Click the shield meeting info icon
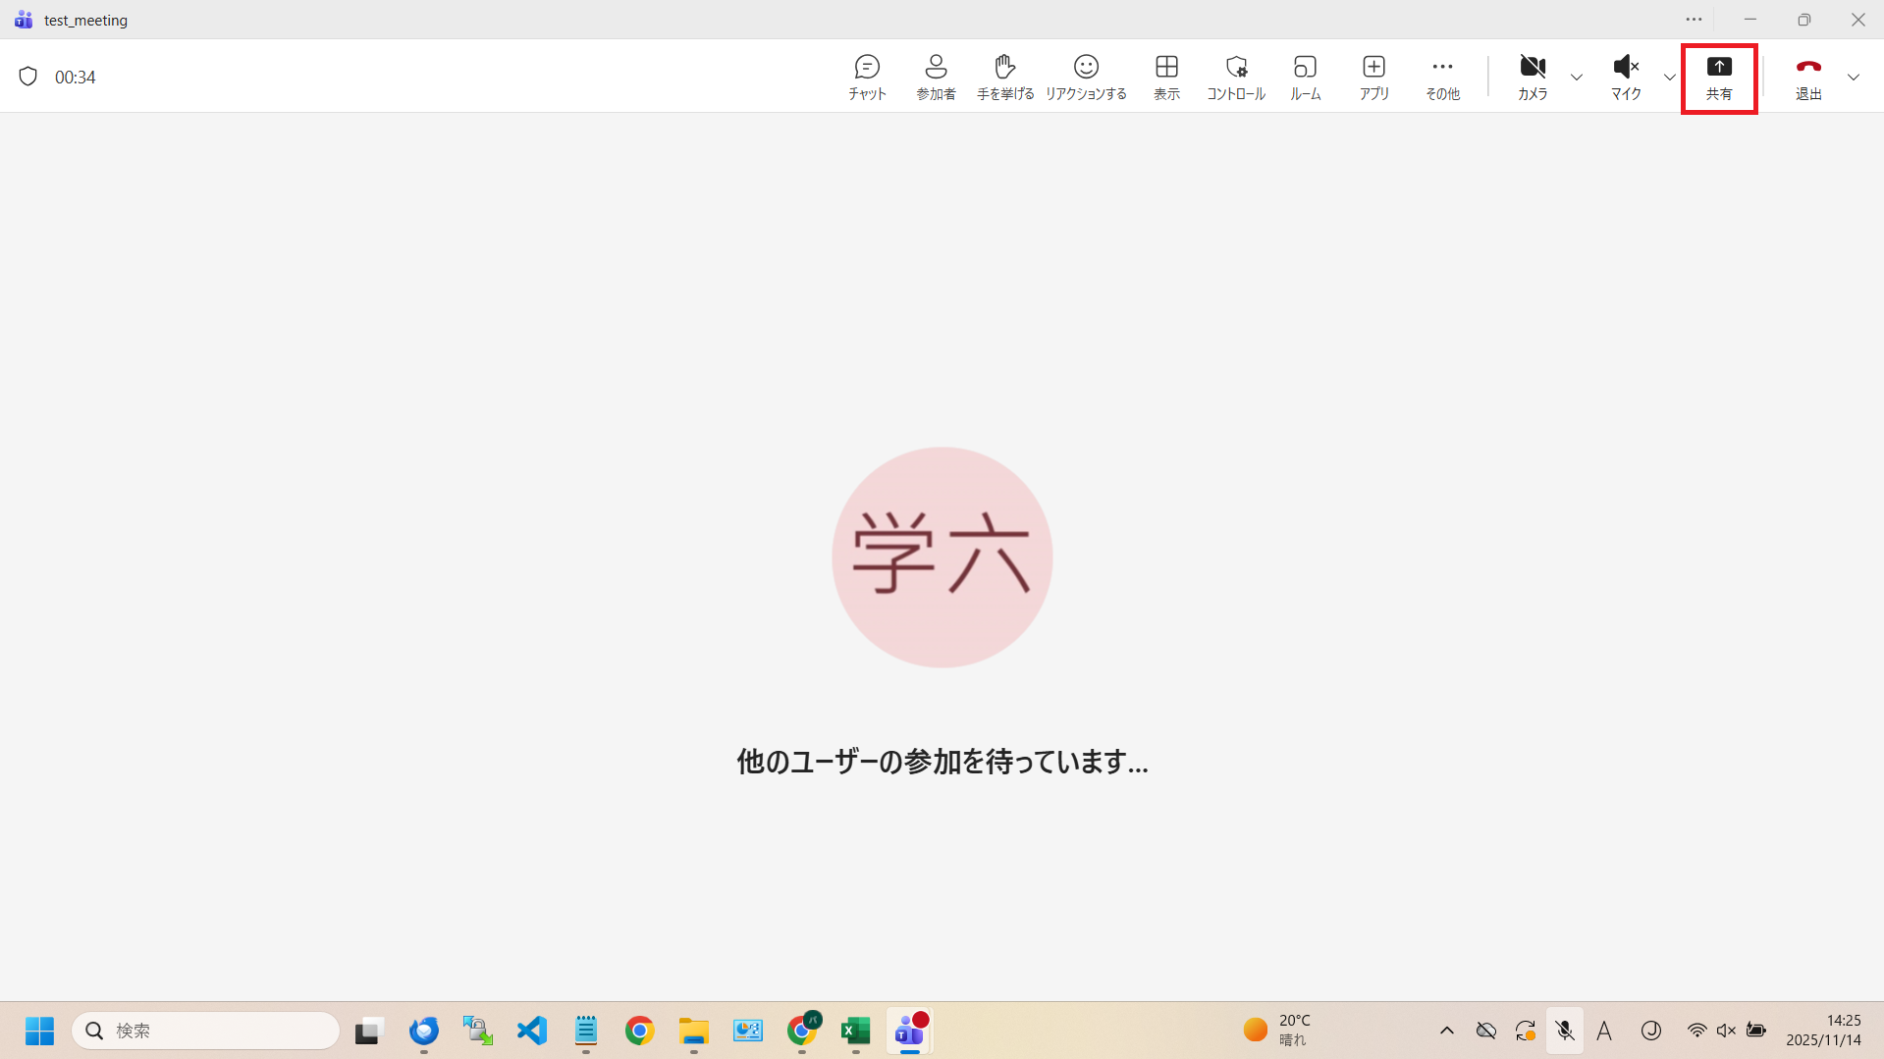Screen dimensions: 1884x1059 (x=28, y=77)
